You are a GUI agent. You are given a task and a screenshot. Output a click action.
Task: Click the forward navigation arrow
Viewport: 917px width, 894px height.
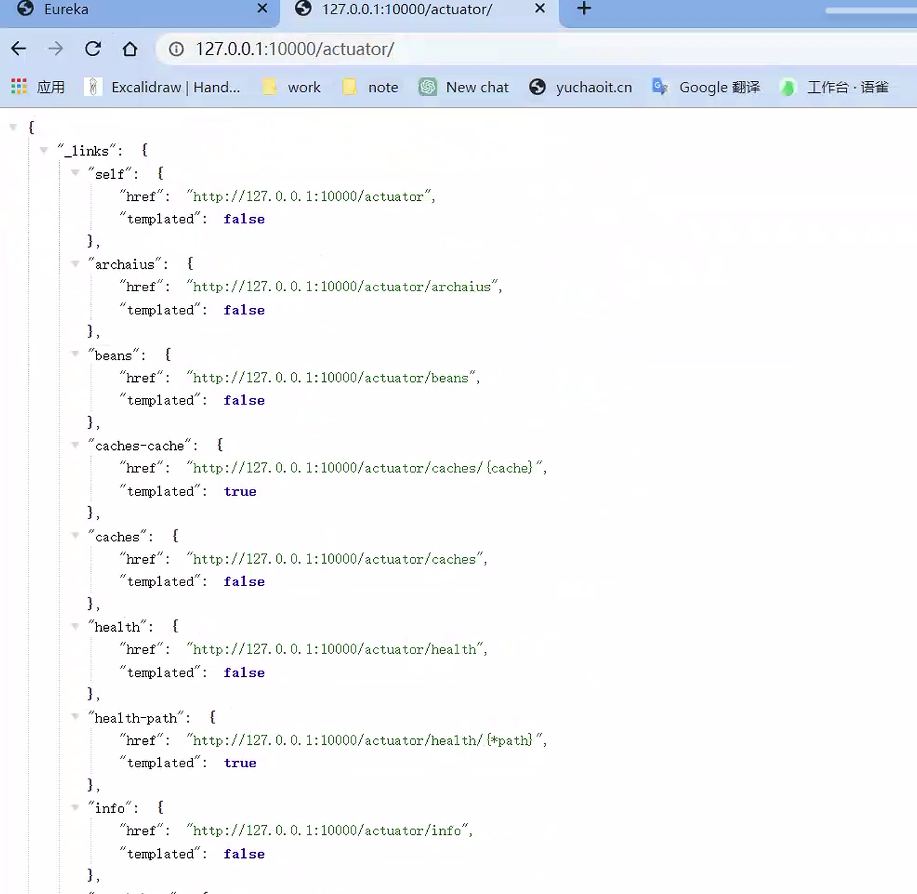tap(56, 49)
